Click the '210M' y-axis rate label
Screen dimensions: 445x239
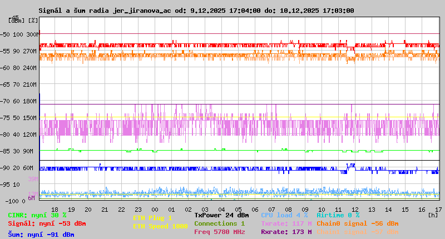(x=29, y=84)
